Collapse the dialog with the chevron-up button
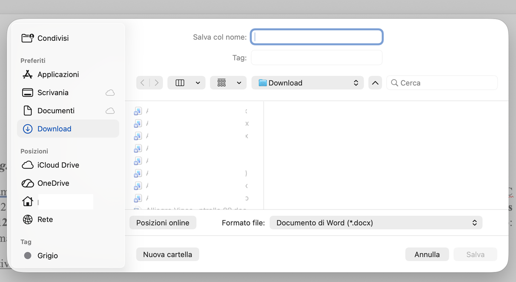 [375, 83]
